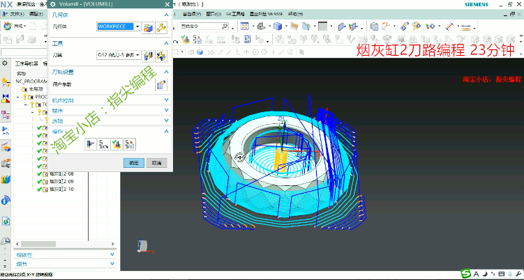This screenshot has height=280, width=524.
Task: Collapse the 操作 (Actions) section
Action: pyautogui.click(x=167, y=132)
